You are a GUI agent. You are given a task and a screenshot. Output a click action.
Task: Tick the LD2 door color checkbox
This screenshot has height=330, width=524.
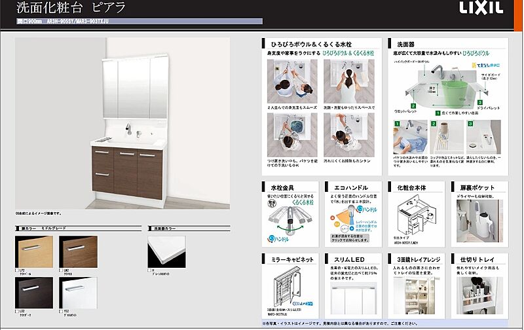click(x=18, y=312)
